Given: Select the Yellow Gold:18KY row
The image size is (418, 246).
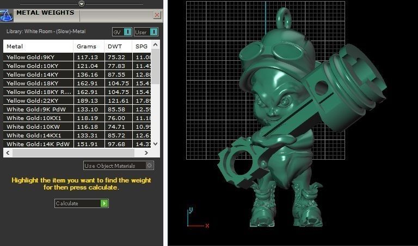Looking at the screenshot, I should click(x=77, y=83).
